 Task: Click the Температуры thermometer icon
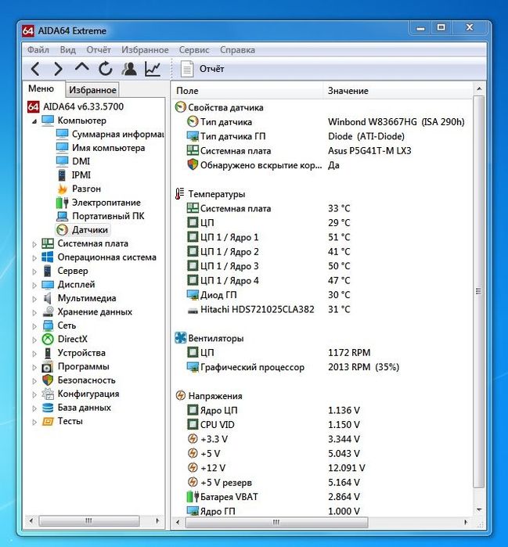click(x=180, y=193)
